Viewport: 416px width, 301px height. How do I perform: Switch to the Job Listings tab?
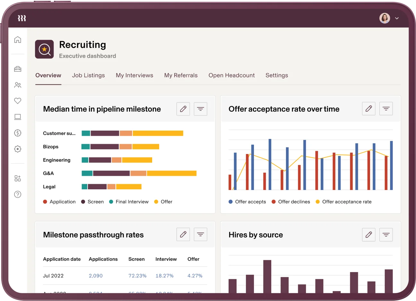click(x=88, y=75)
